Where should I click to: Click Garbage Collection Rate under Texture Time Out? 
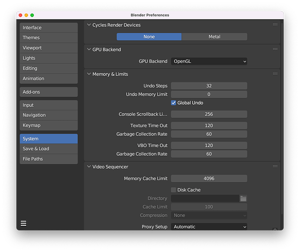[209, 134]
